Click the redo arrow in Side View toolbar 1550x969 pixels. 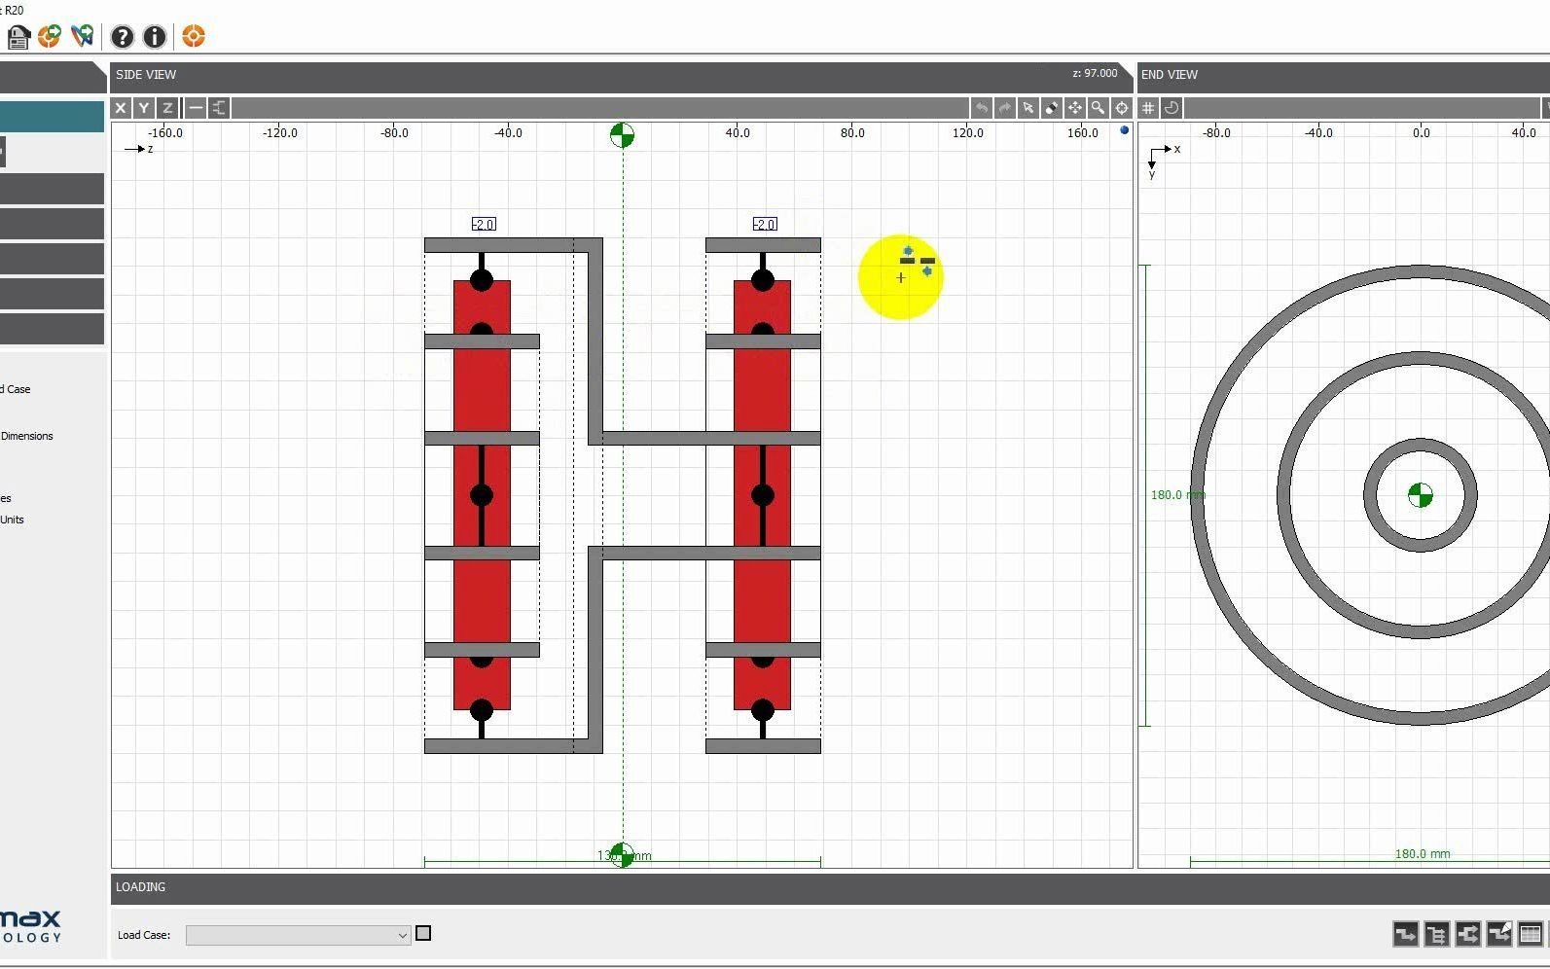tap(1004, 108)
